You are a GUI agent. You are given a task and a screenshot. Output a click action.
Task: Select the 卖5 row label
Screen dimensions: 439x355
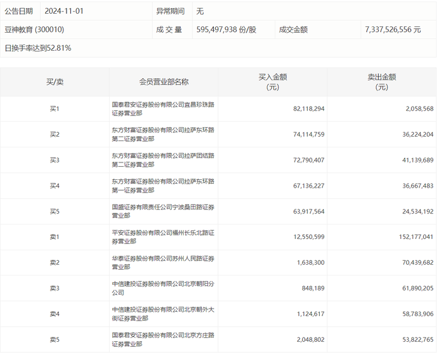coord(55,340)
